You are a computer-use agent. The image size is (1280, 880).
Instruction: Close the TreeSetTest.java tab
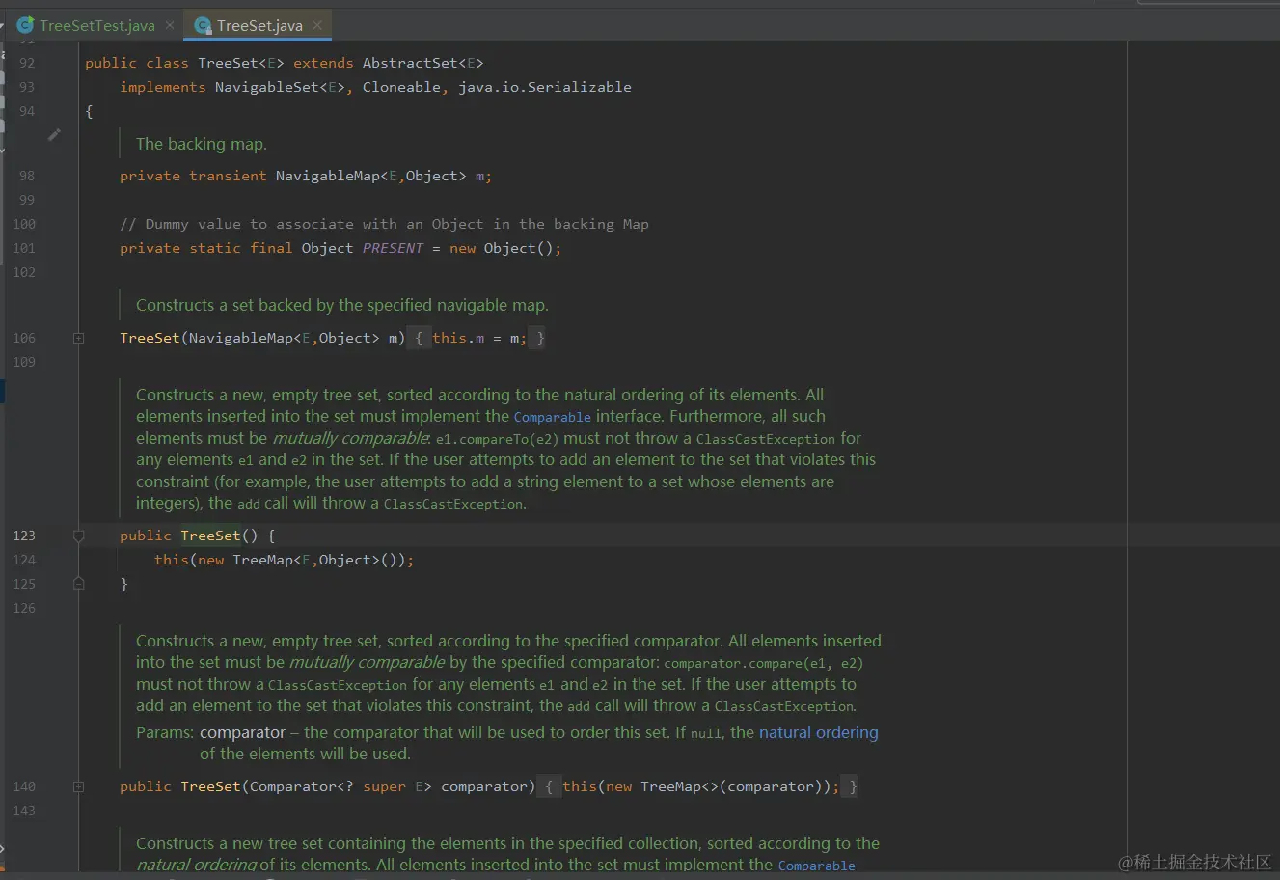(171, 25)
